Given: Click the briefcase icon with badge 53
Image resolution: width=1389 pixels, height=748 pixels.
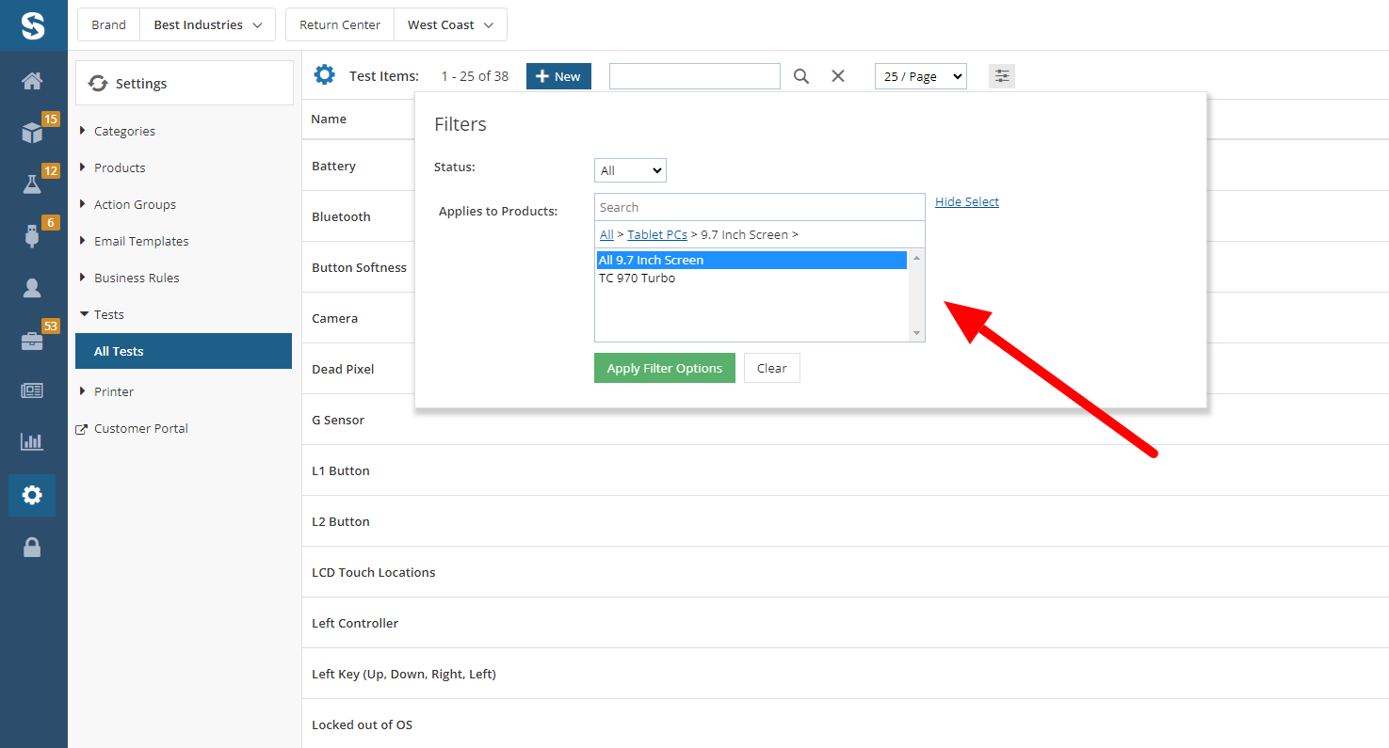Looking at the screenshot, I should tap(32, 340).
